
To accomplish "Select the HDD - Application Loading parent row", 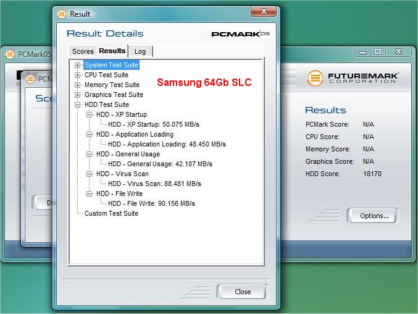I will tap(135, 134).
